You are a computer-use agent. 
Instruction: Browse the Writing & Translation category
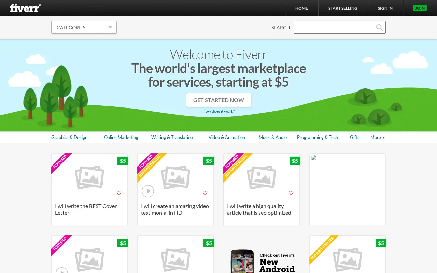[x=172, y=137]
